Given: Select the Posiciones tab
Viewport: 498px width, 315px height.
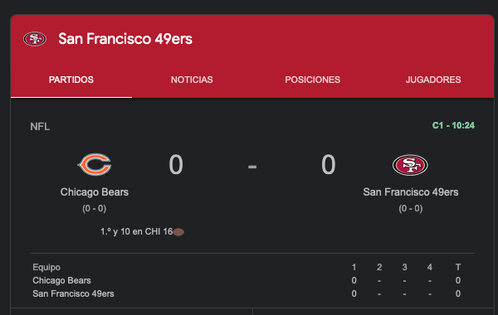Looking at the screenshot, I should pyautogui.click(x=313, y=80).
